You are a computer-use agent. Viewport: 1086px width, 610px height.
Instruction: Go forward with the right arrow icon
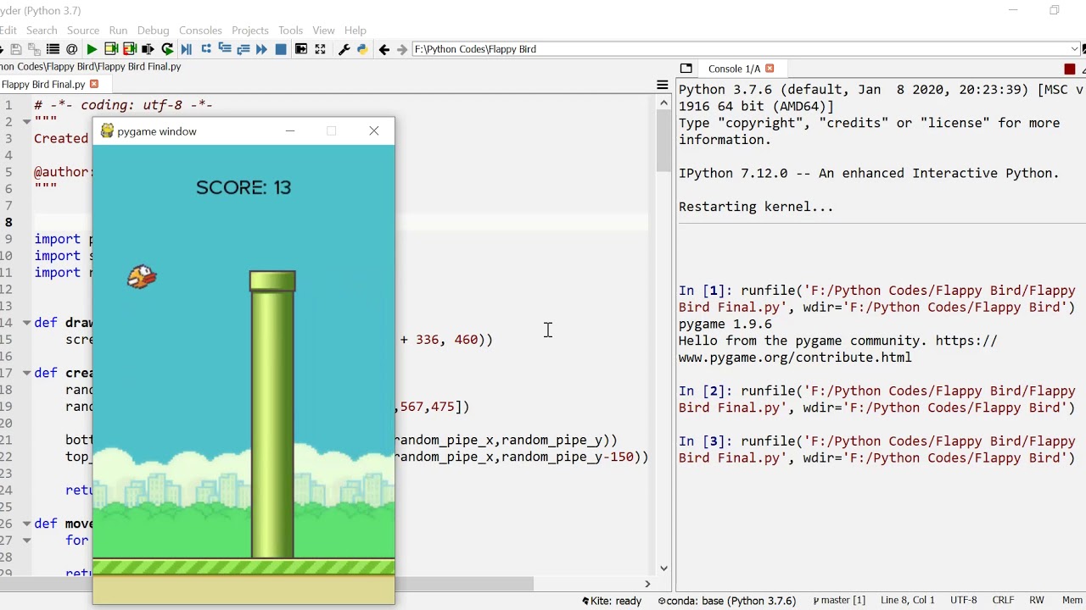(x=402, y=49)
